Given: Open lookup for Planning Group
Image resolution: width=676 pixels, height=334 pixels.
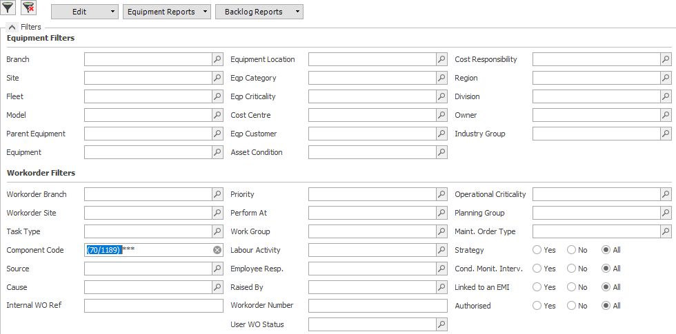Looking at the screenshot, I should [x=666, y=213].
